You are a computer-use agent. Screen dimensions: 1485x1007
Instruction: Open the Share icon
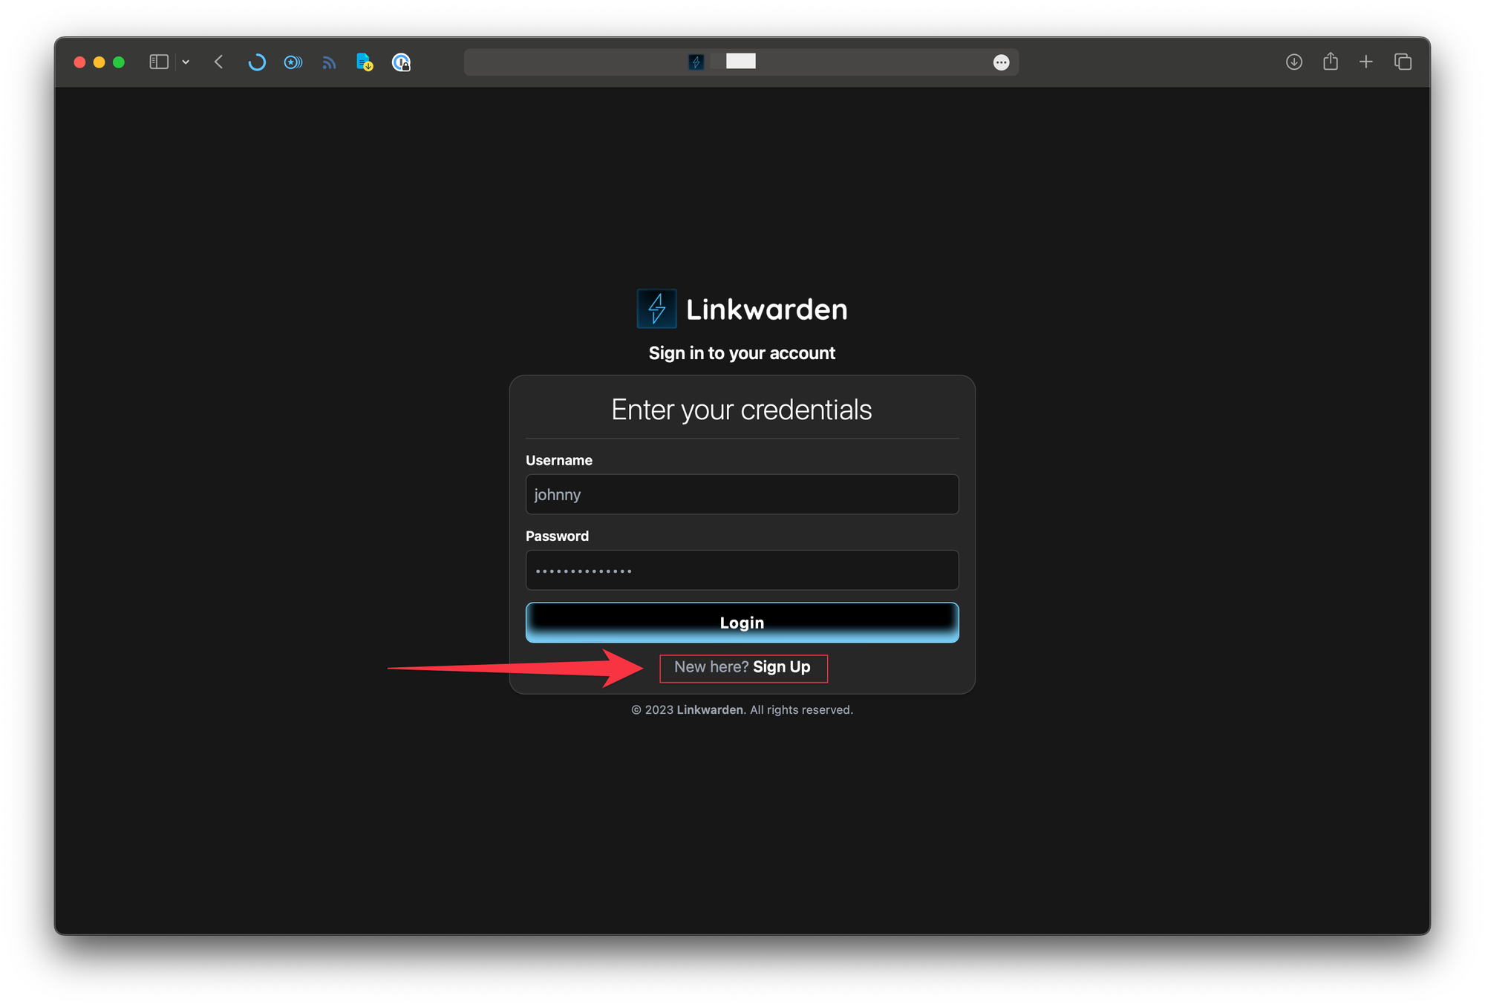(1331, 62)
